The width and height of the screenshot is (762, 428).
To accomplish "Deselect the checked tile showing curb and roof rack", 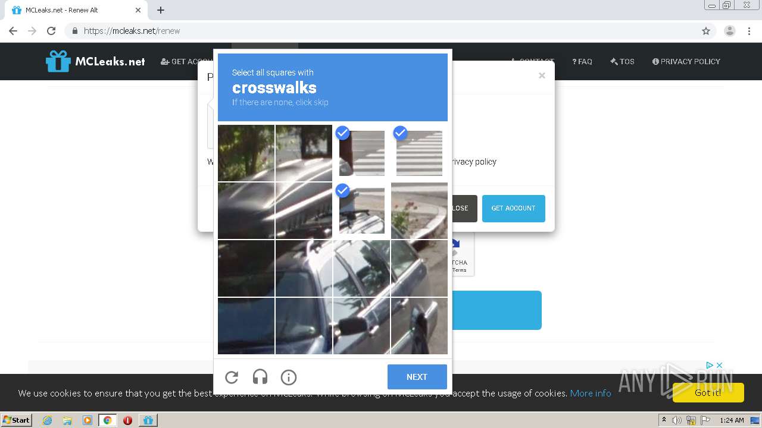I will [362, 210].
